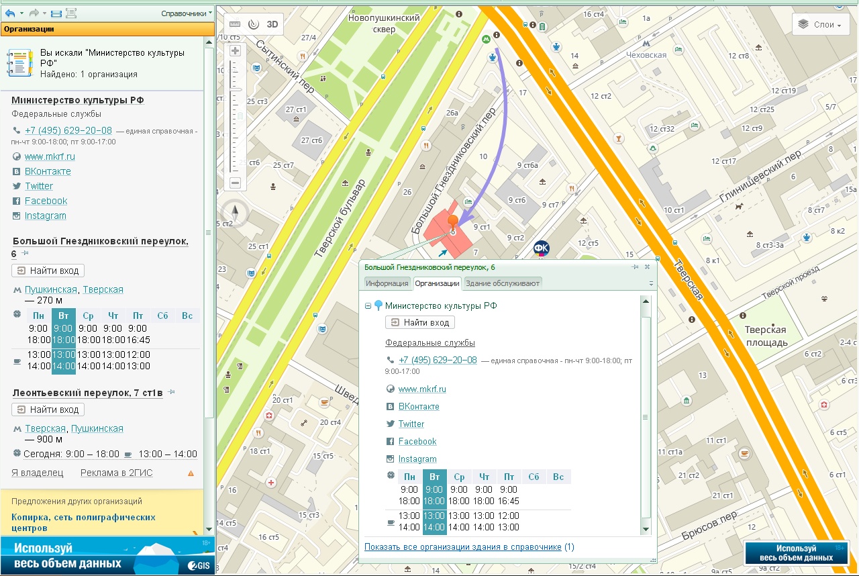
Task: Click Показать все организации здания link
Action: 463,547
